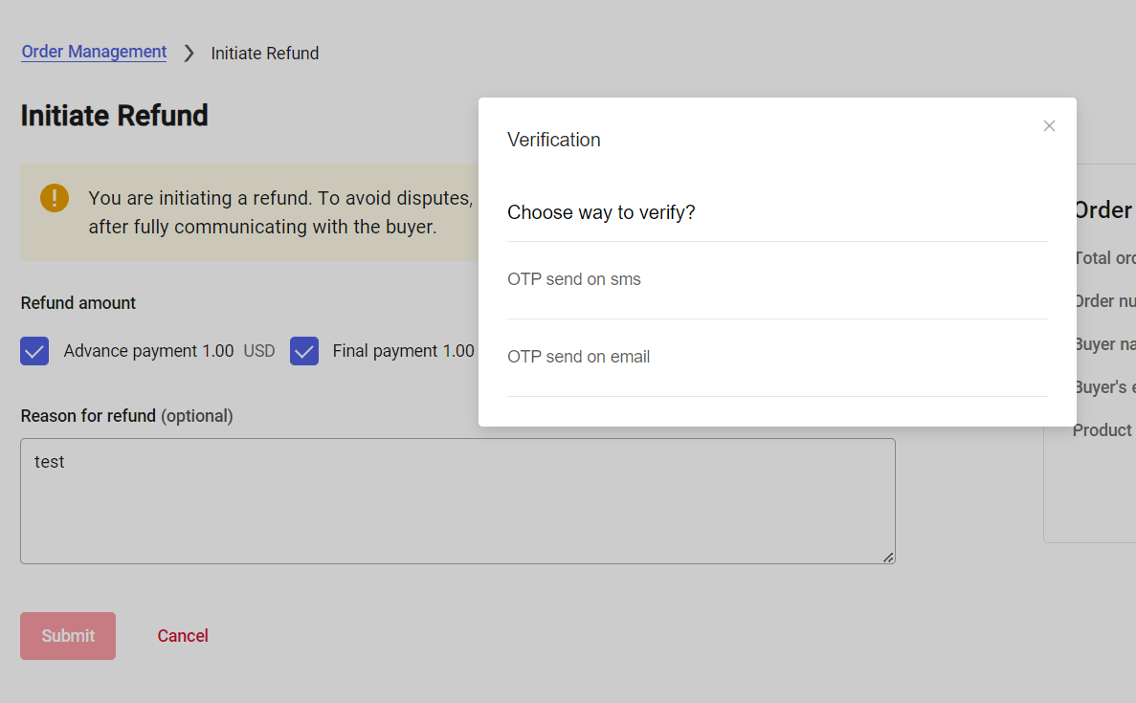
Task: Click the textarea resize handle corner
Action: point(889,558)
